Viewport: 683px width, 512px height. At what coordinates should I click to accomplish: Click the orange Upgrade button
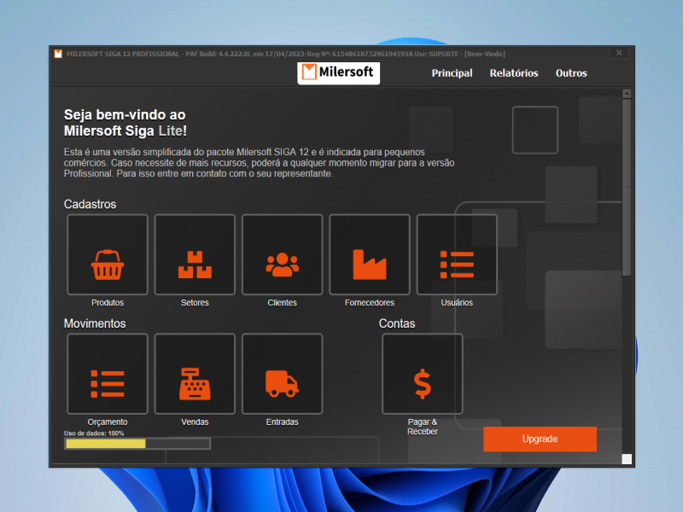click(x=540, y=439)
